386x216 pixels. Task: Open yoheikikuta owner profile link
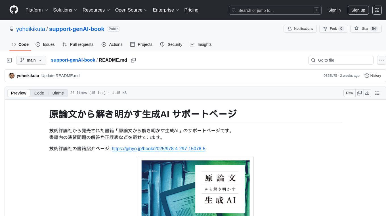point(30,29)
